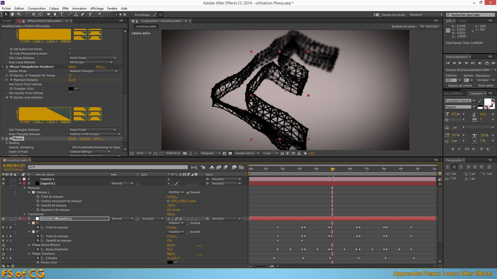
Task: Expand Plexus Triangulation Renderer section
Action: coord(2,66)
